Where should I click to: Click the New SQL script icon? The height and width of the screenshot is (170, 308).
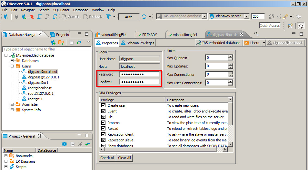(x=55, y=17)
